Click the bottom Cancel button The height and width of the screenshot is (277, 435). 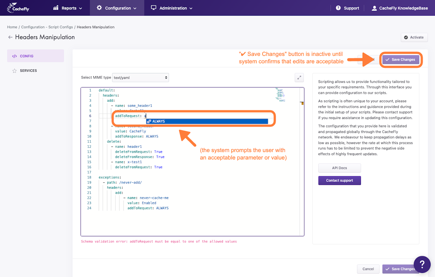[368, 269]
